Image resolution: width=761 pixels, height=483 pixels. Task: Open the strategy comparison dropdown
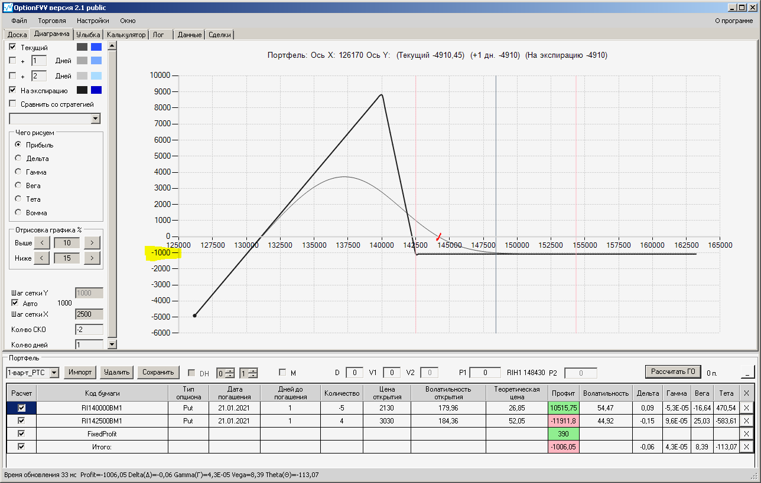(96, 119)
